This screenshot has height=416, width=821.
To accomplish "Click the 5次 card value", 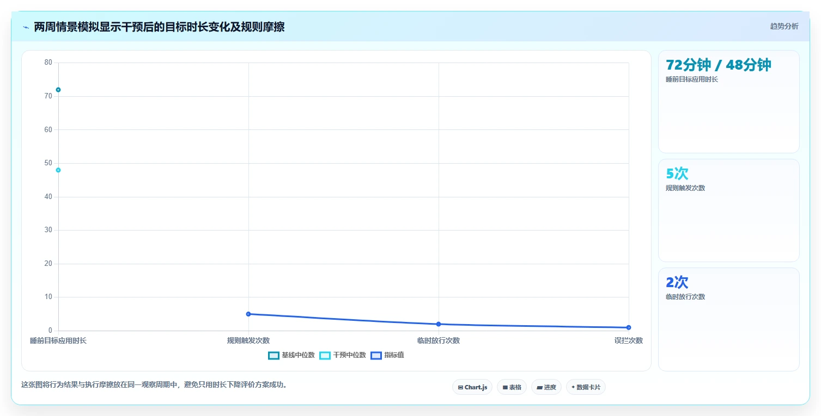I will [677, 173].
